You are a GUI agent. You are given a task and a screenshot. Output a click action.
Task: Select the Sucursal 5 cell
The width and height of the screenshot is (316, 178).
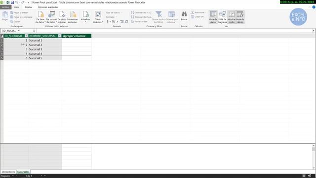(45, 58)
